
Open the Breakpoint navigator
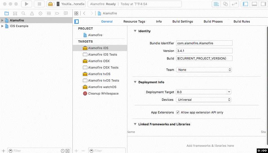[57, 13]
